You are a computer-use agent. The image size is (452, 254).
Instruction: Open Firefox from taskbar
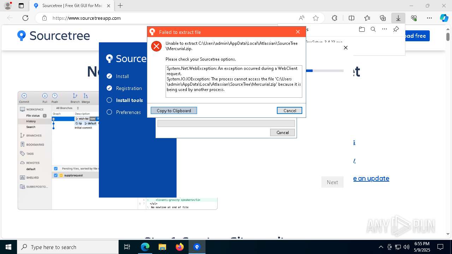180,247
